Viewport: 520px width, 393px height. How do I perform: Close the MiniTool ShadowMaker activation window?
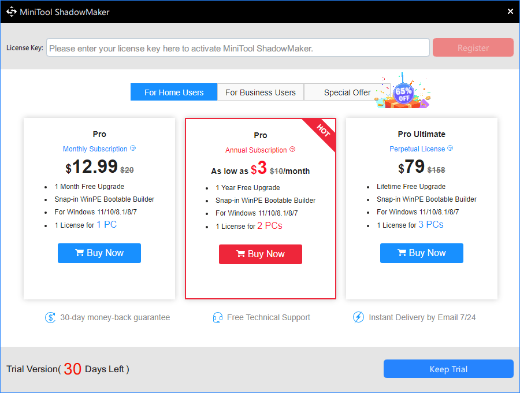(x=510, y=11)
